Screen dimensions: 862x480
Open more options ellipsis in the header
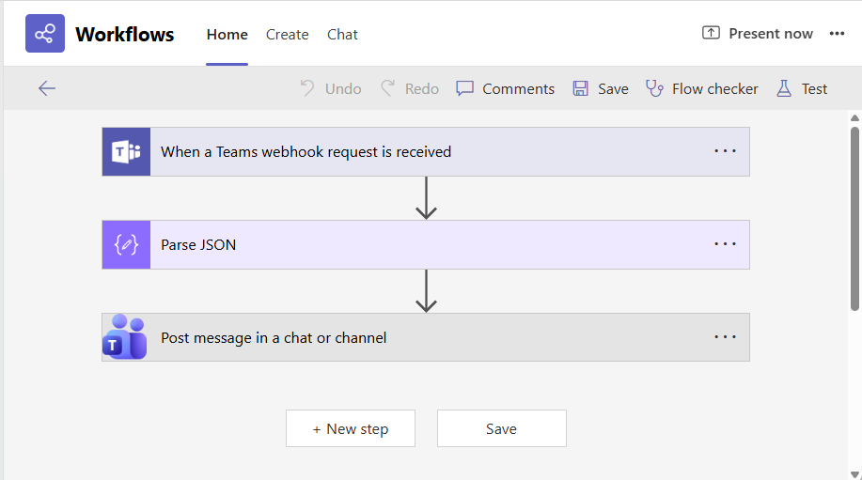click(837, 34)
